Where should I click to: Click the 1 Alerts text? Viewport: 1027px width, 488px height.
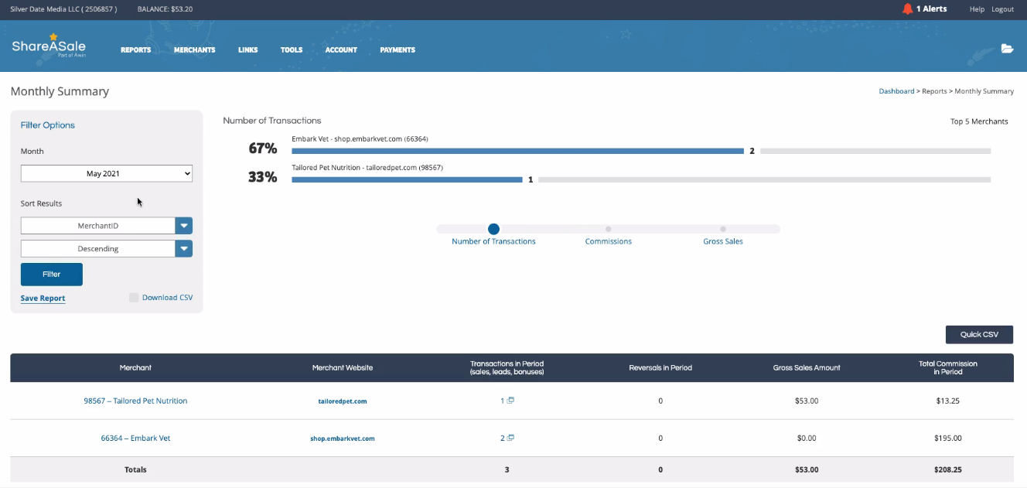[x=931, y=9]
